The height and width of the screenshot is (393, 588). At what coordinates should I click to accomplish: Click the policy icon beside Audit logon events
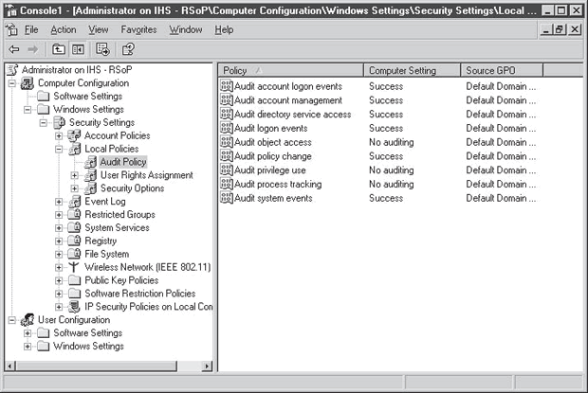pos(226,128)
